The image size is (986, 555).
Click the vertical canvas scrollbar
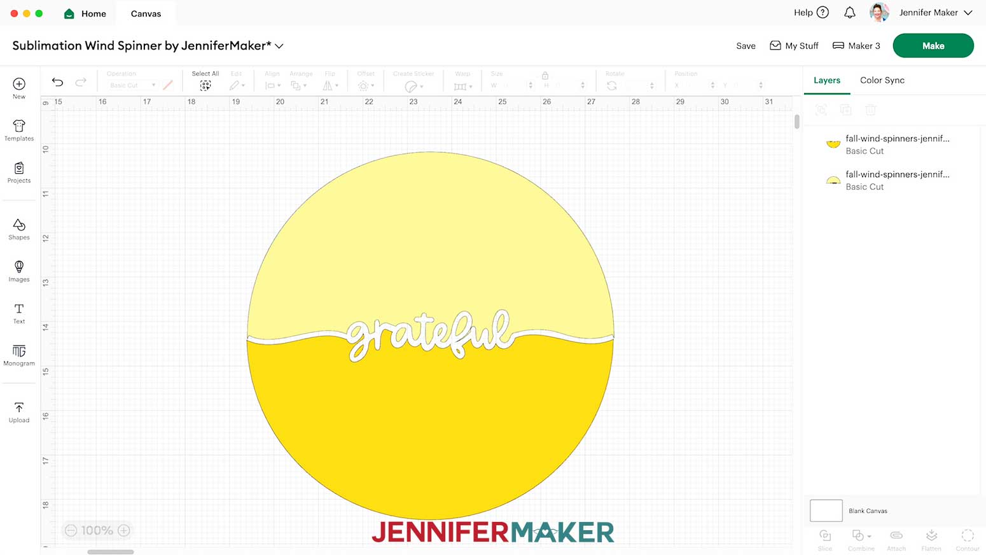(x=797, y=122)
